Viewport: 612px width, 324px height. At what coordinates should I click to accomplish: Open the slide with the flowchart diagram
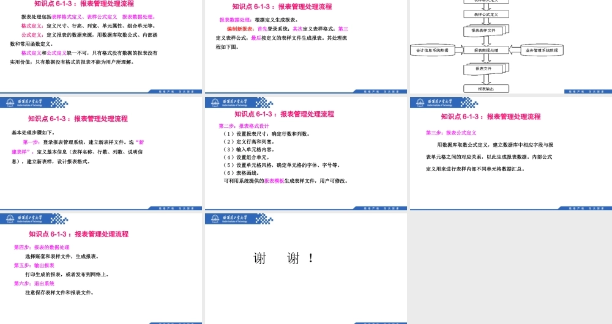click(511, 46)
